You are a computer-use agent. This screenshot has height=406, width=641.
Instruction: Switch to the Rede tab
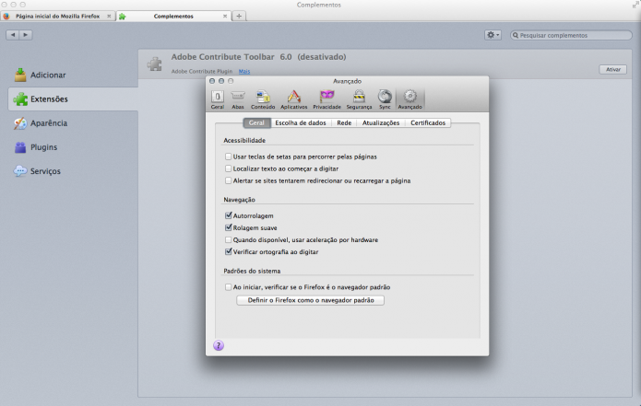pos(344,122)
